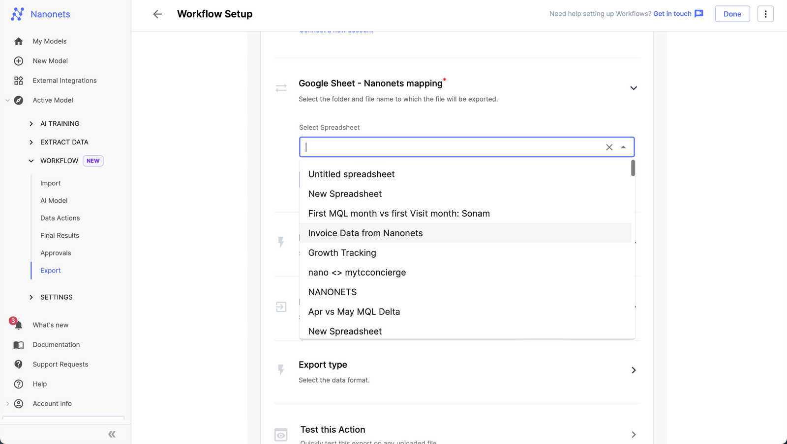
Task: Click the Get in touch link
Action: pyautogui.click(x=672, y=14)
